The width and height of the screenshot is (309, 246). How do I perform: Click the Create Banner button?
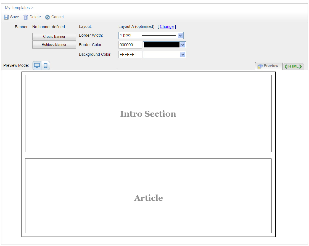[54, 37]
